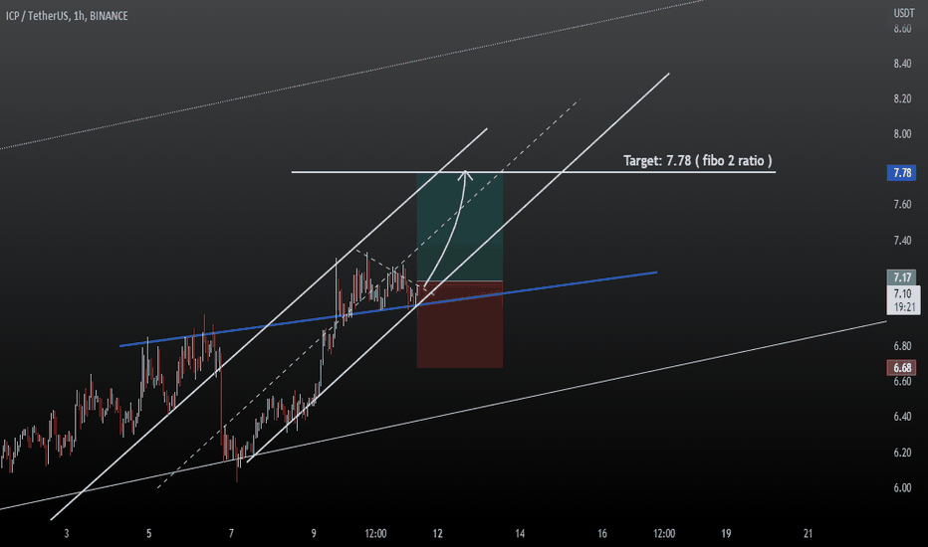Click the USDT currency label

pyautogui.click(x=903, y=13)
